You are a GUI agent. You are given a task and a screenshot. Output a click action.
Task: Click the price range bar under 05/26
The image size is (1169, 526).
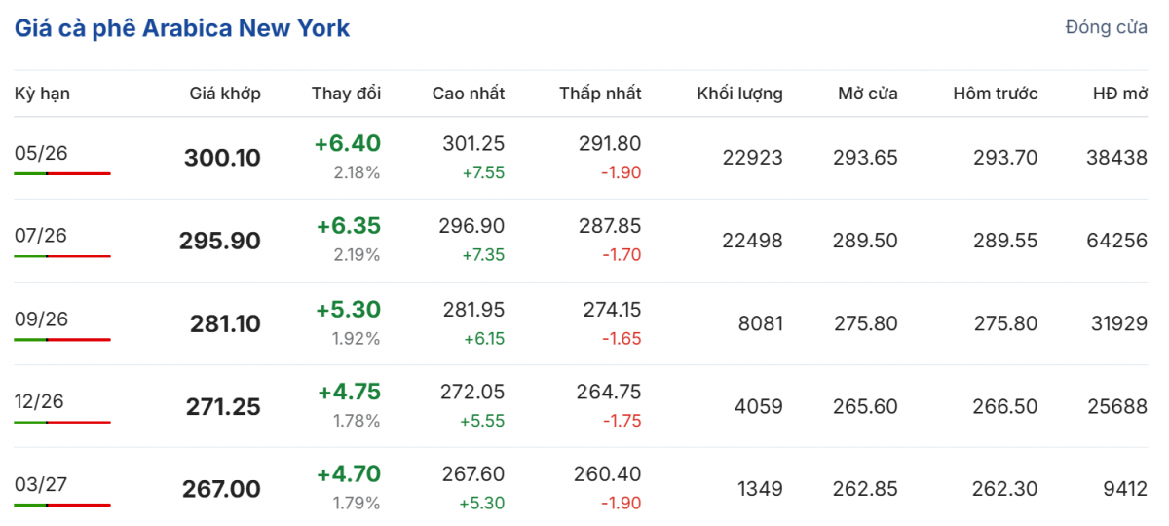pos(62,173)
